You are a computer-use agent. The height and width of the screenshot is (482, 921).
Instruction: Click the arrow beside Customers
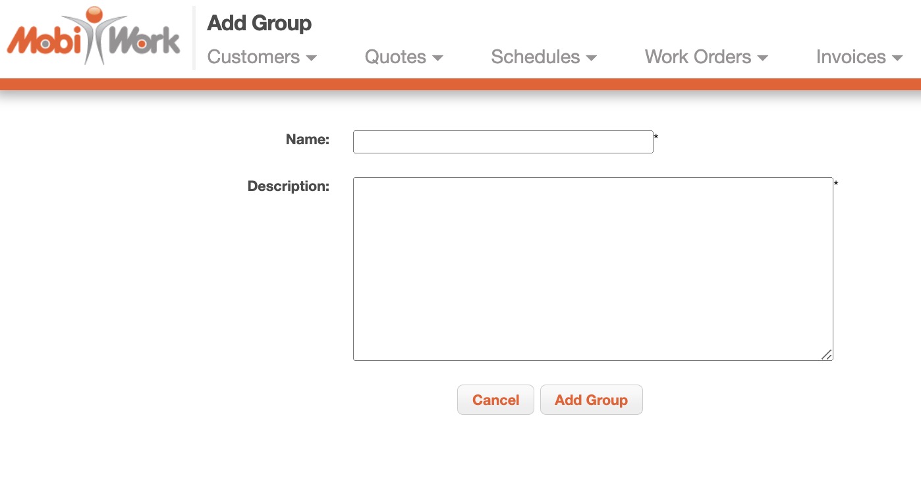312,59
